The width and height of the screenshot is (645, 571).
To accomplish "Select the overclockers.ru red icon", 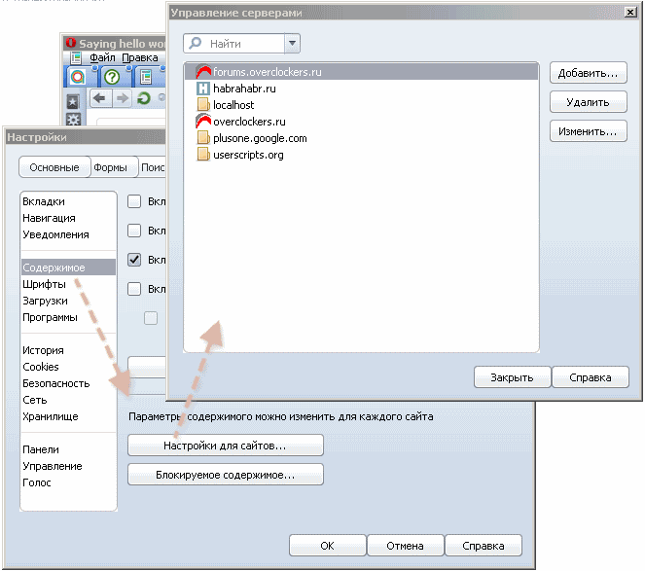I will pyautogui.click(x=203, y=122).
